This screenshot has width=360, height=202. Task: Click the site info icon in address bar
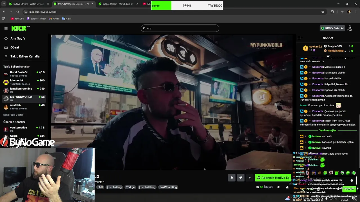point(26,12)
